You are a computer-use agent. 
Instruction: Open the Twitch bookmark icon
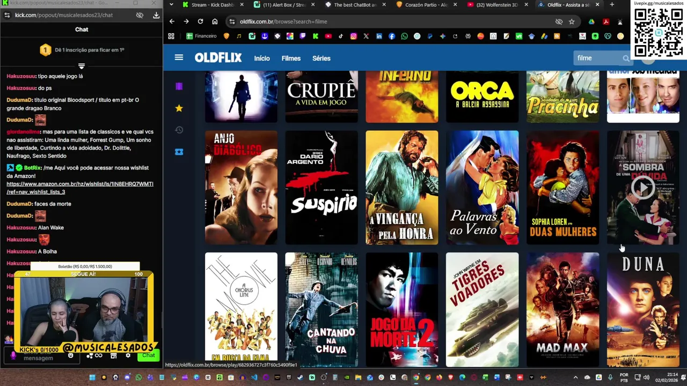pyautogui.click(x=302, y=36)
